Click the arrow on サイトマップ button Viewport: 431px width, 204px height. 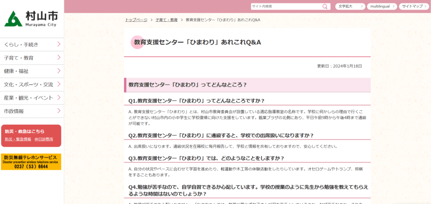click(x=426, y=6)
